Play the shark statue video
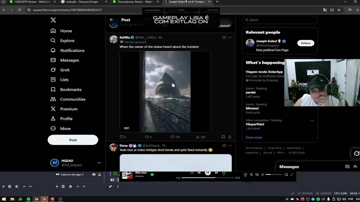 pyautogui.click(x=165, y=91)
